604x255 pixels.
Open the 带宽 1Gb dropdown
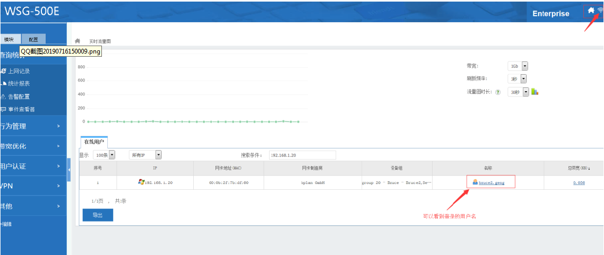524,66
